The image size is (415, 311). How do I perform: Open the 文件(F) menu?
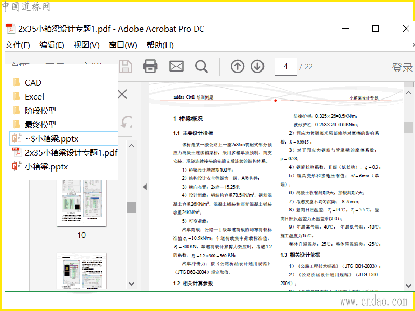tap(18, 45)
